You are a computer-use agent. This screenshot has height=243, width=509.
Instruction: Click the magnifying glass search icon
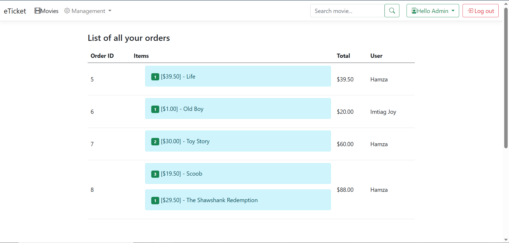click(x=392, y=11)
